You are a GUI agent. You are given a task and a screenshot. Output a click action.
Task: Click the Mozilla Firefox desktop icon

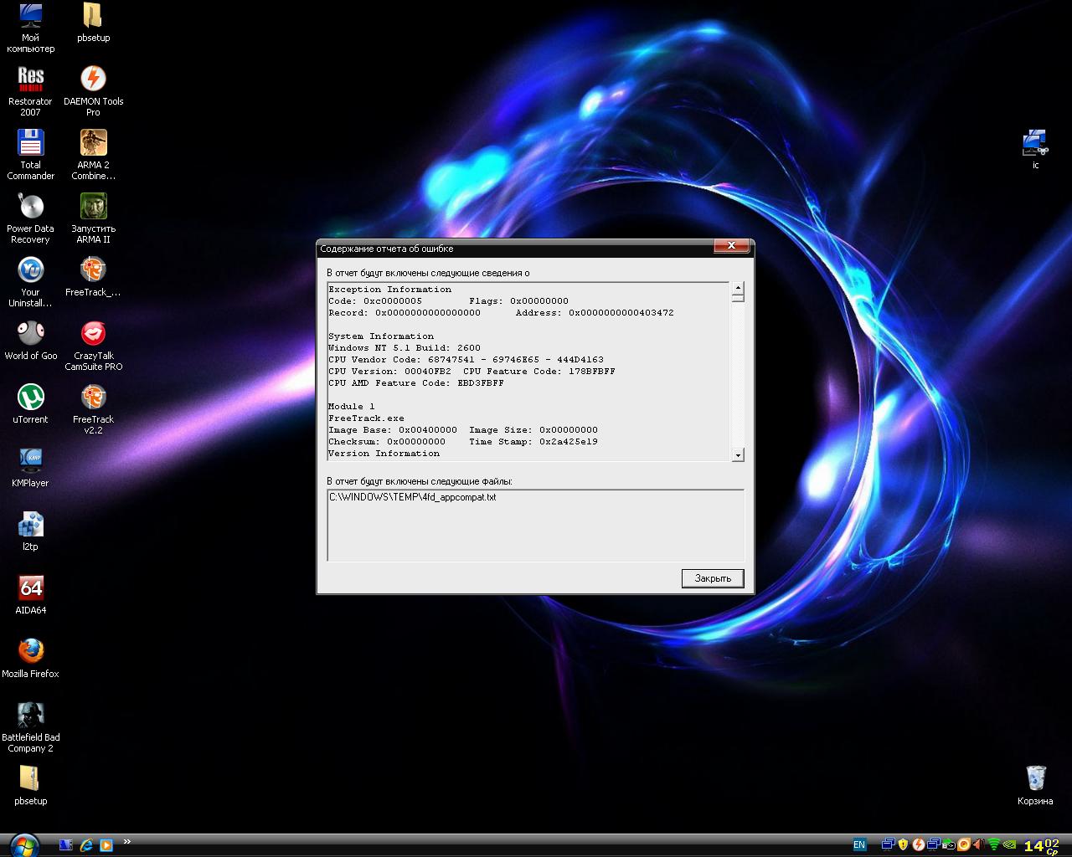pyautogui.click(x=30, y=658)
